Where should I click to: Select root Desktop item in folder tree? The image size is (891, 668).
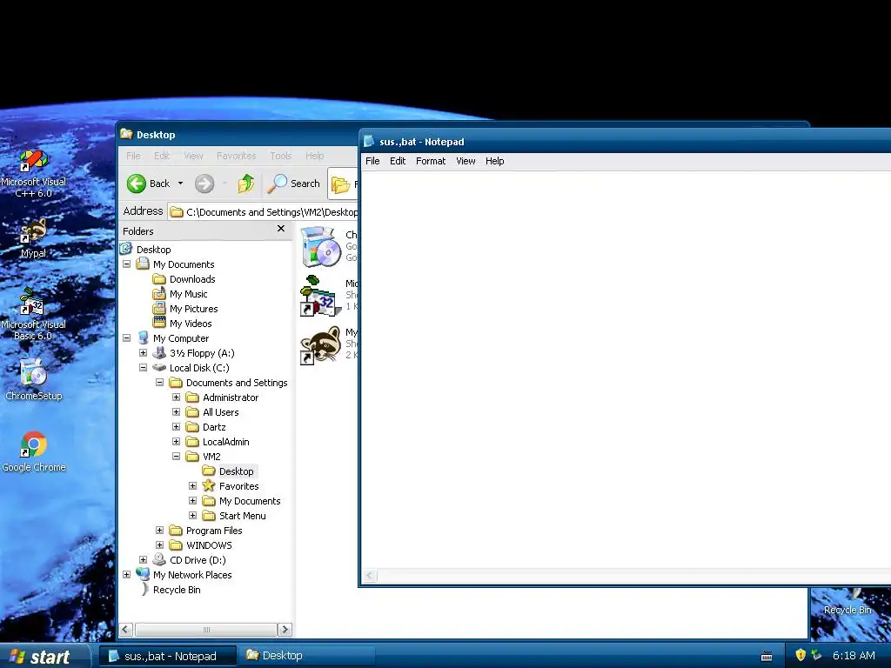coord(145,250)
